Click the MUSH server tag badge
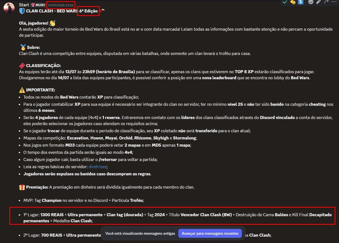The image size is (339, 243). click(38, 5)
